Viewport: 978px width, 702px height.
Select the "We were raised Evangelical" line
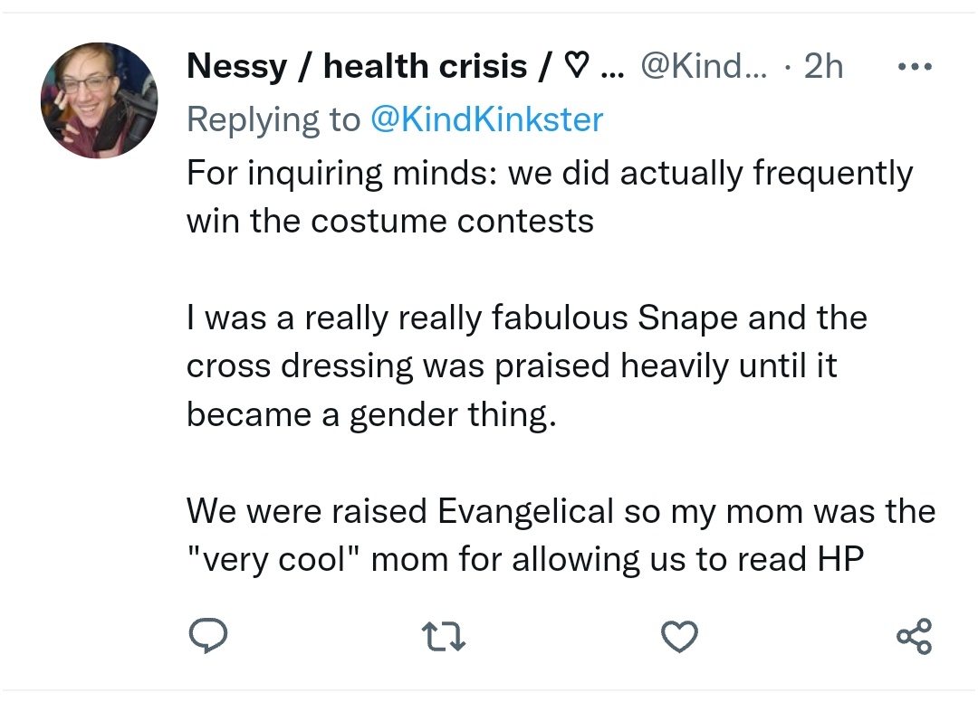pos(561,511)
